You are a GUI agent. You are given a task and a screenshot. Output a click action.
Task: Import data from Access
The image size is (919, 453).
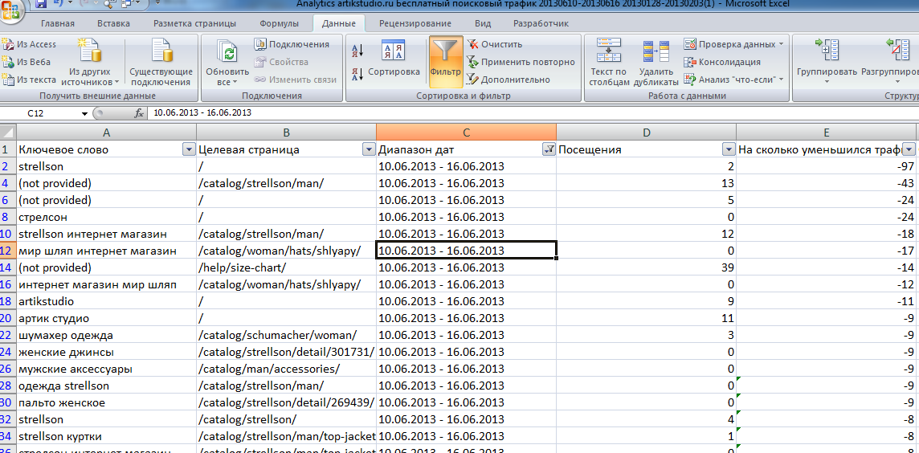pos(29,44)
